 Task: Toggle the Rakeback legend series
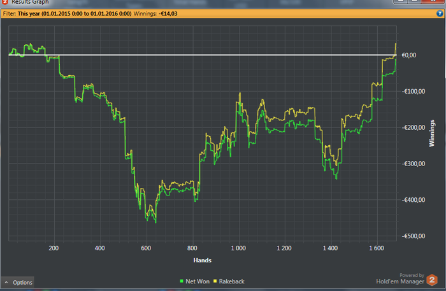point(229,281)
